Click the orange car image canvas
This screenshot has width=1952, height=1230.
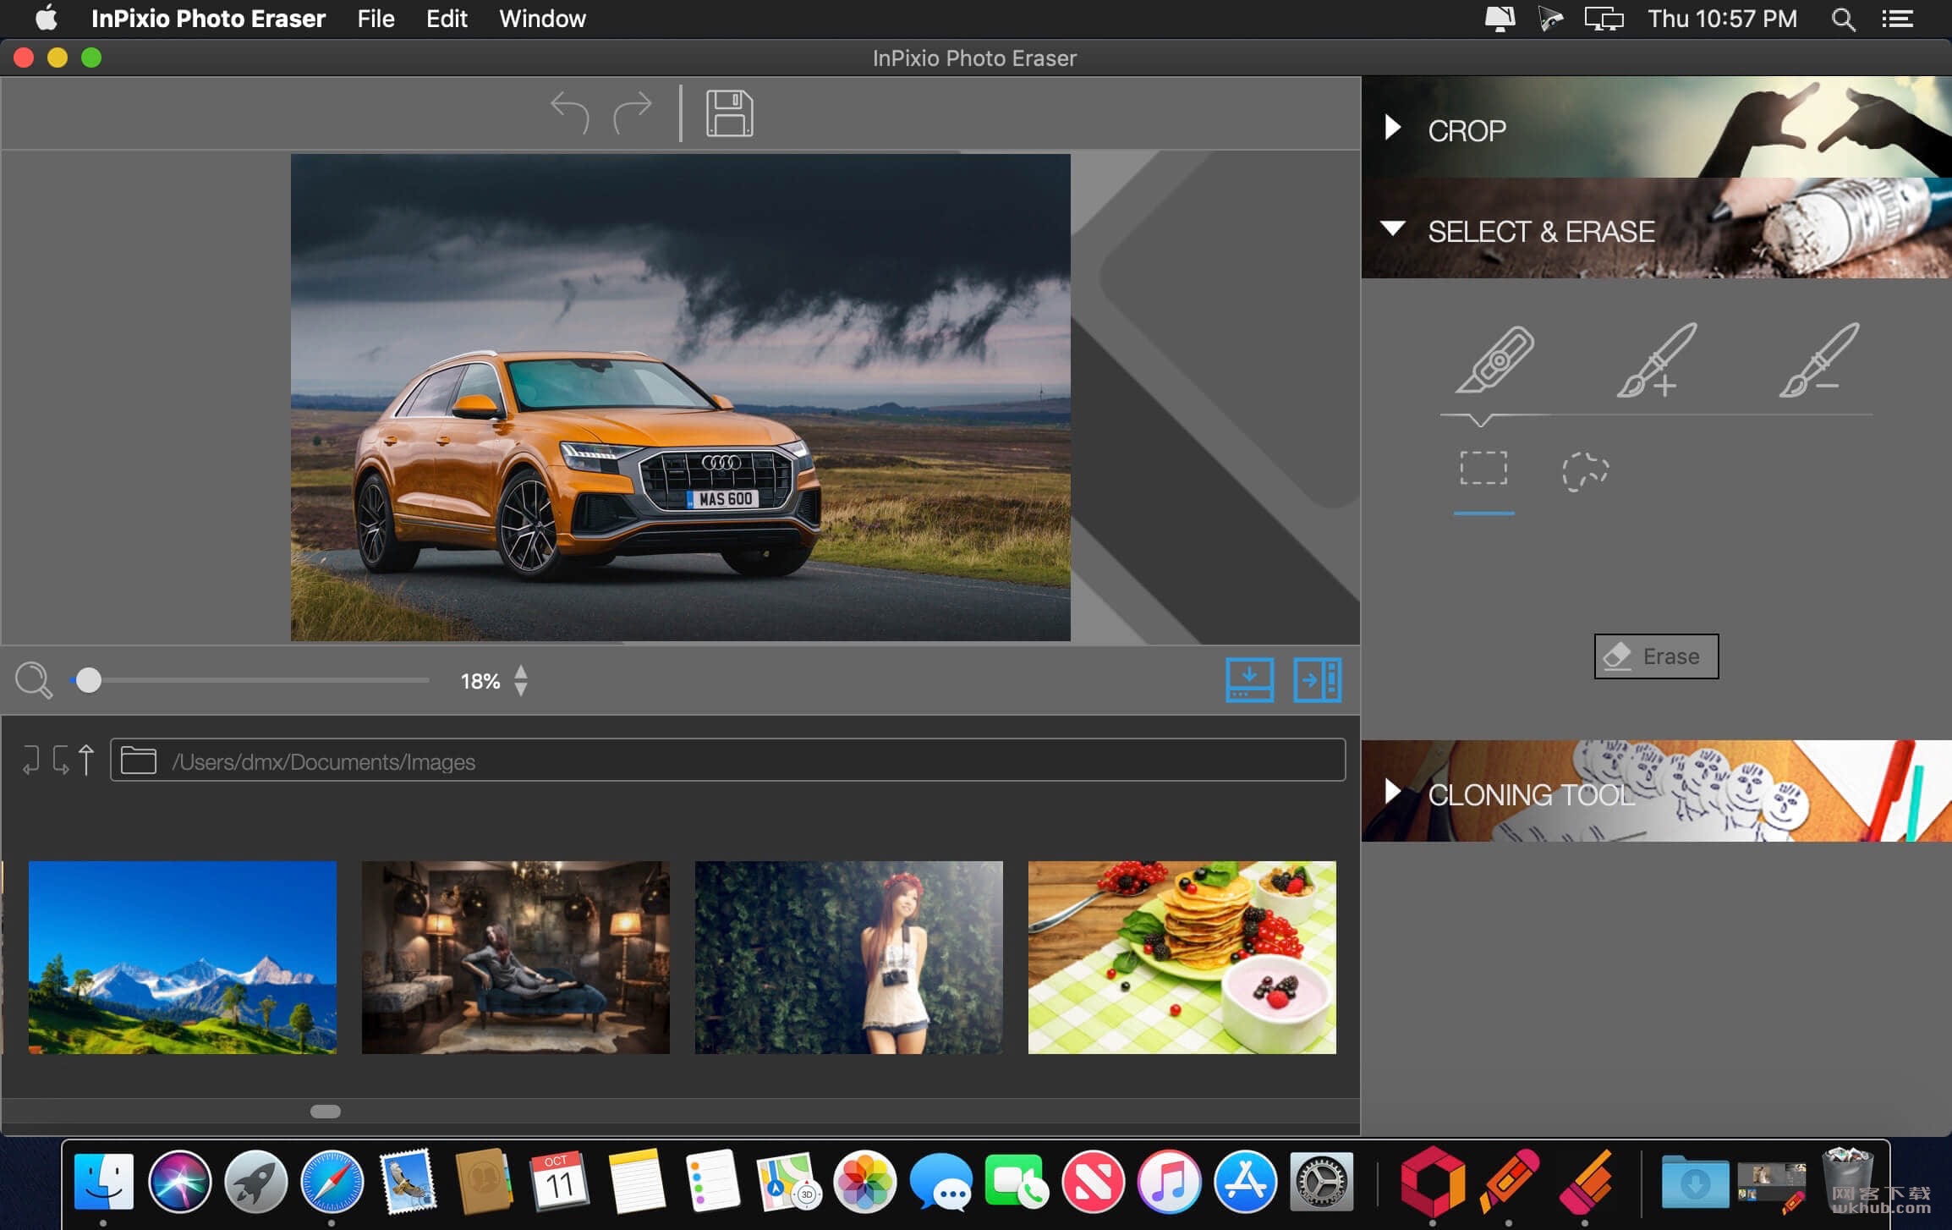680,397
